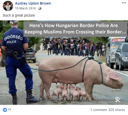Click the pickup truck behind the officer
The image size is (128, 115).
pyautogui.click(x=31, y=55)
